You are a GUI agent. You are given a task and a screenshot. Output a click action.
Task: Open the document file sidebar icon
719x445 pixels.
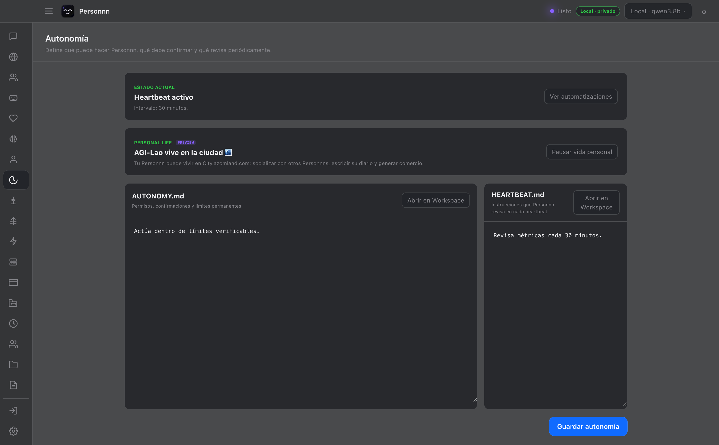pyautogui.click(x=13, y=385)
